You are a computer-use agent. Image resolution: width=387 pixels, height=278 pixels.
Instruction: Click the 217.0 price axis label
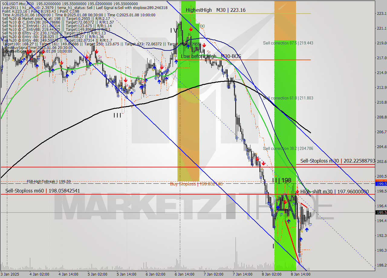pyautogui.click(x=382, y=58)
